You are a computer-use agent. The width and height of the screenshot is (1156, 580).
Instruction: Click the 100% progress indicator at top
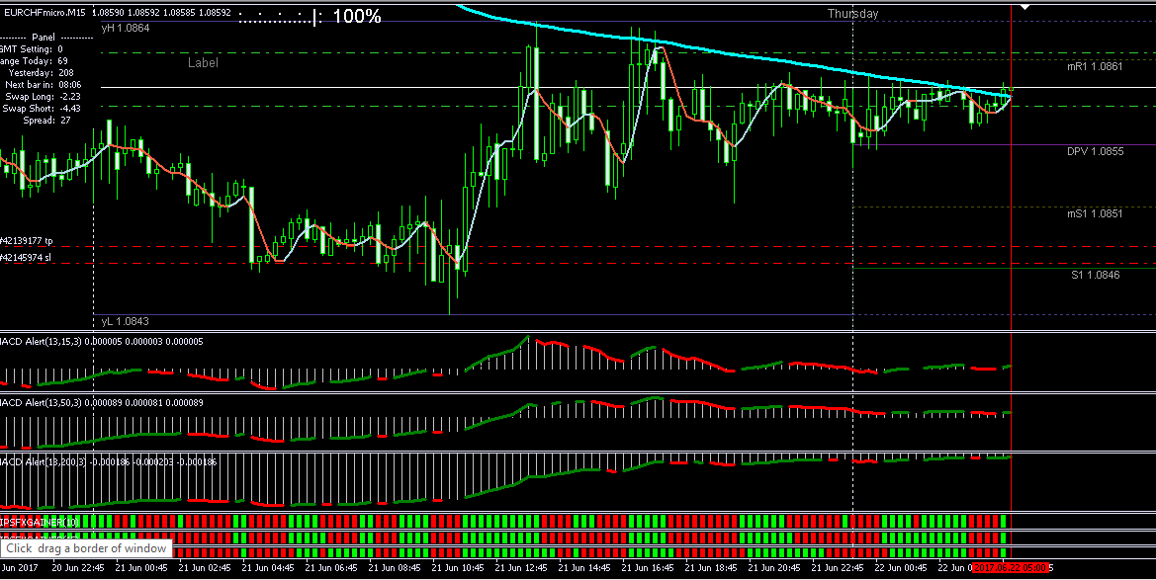356,17
